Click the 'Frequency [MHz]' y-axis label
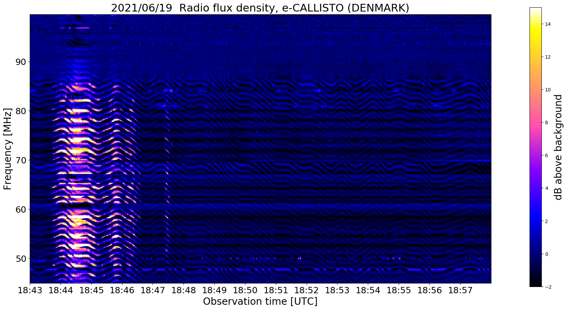This screenshot has width=567, height=310. 8,149
